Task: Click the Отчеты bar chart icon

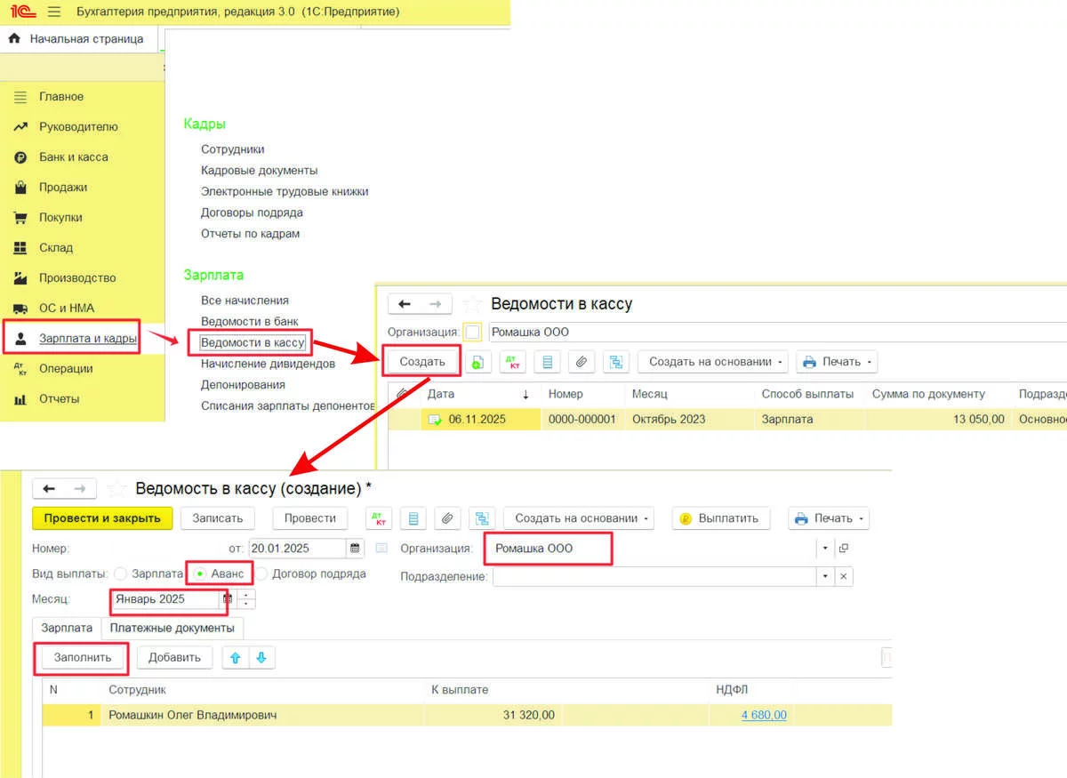Action: point(20,398)
